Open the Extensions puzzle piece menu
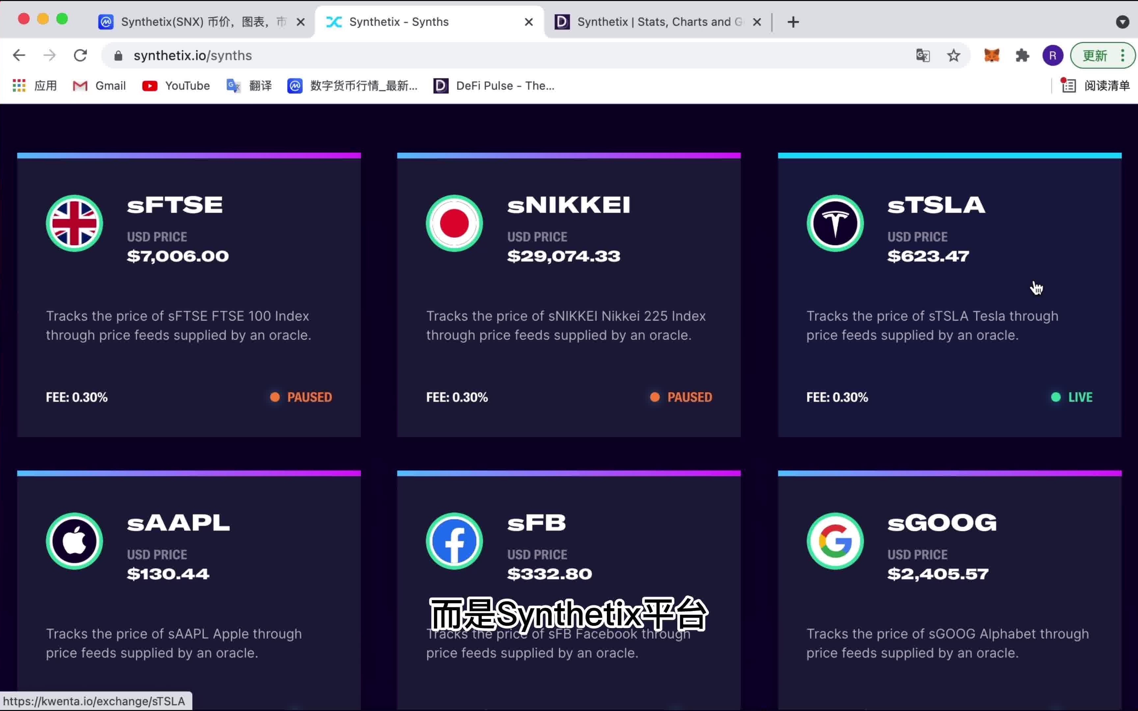The width and height of the screenshot is (1138, 711). tap(1022, 56)
